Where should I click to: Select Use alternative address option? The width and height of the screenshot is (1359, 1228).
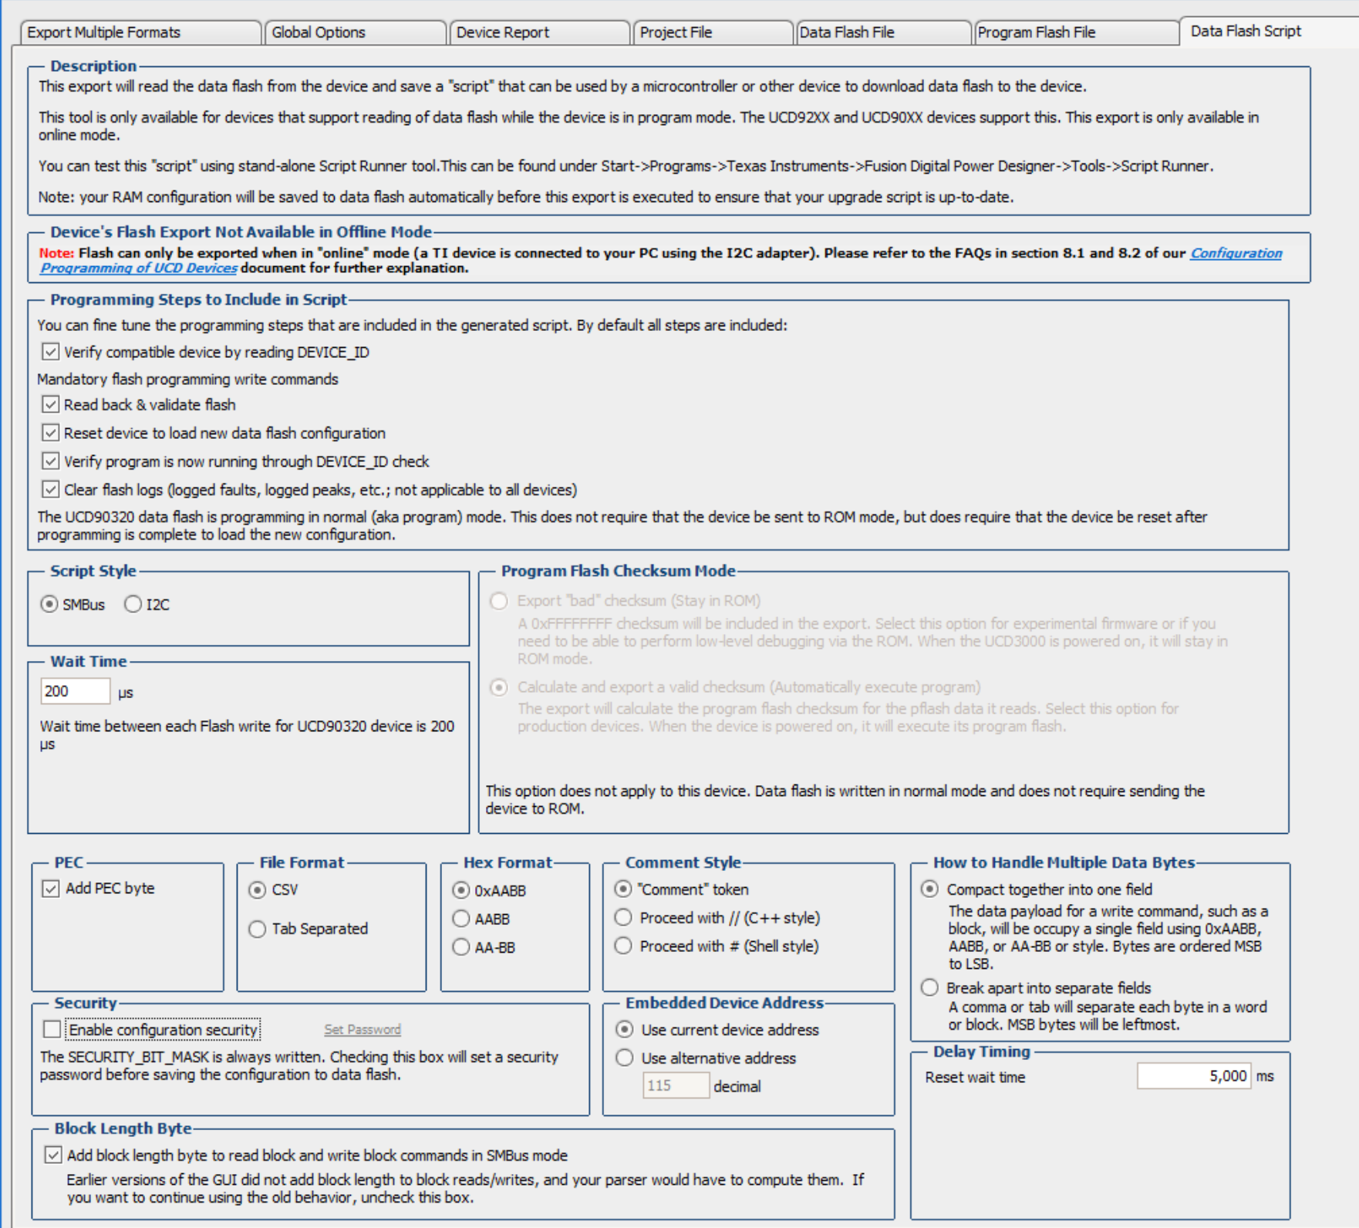pyautogui.click(x=625, y=1058)
